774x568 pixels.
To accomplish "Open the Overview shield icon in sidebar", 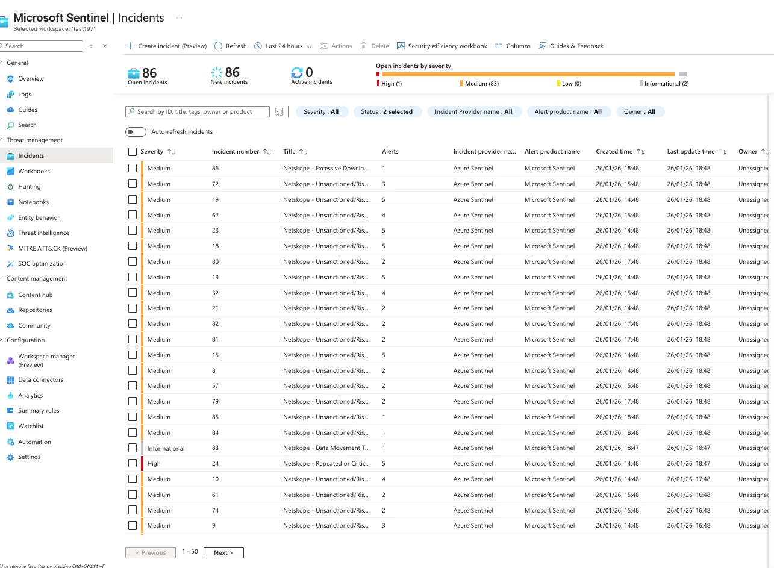I will pos(10,79).
